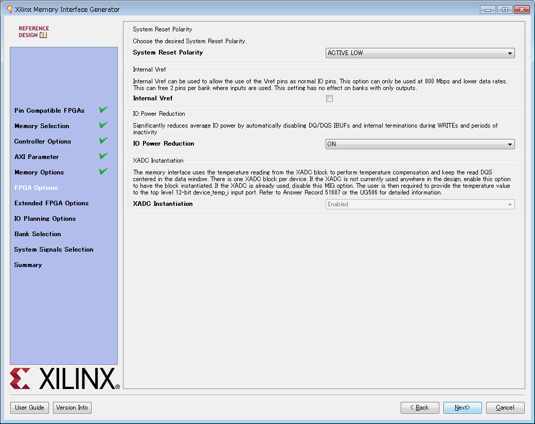Viewport: 535px width, 424px height.
Task: Click the green checkmark beside AXI Parameter
Action: click(x=103, y=156)
